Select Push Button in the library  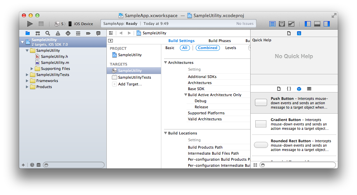294,103
